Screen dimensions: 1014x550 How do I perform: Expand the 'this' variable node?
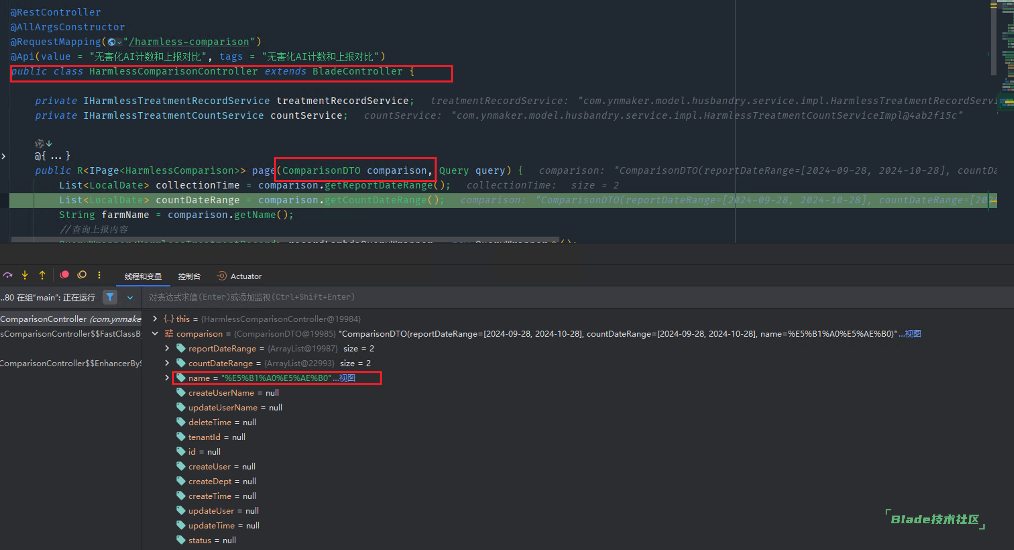(x=155, y=319)
